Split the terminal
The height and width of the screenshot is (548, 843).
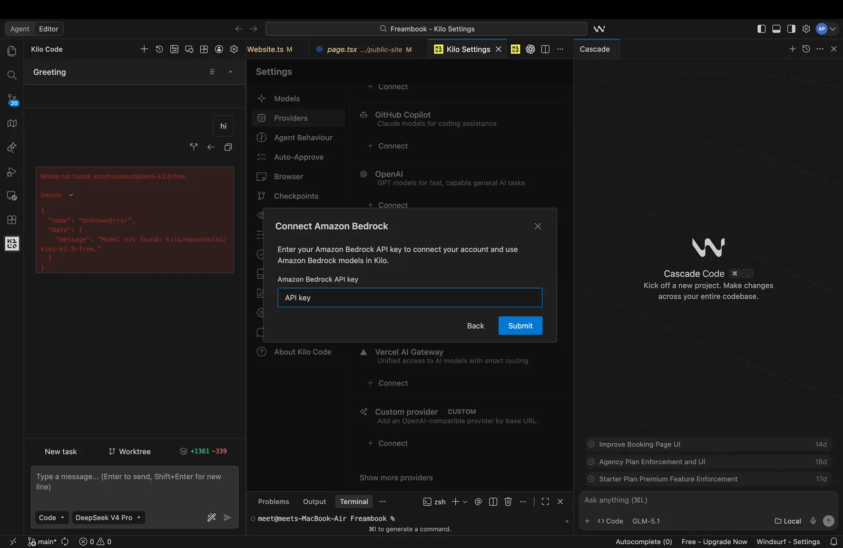click(493, 502)
